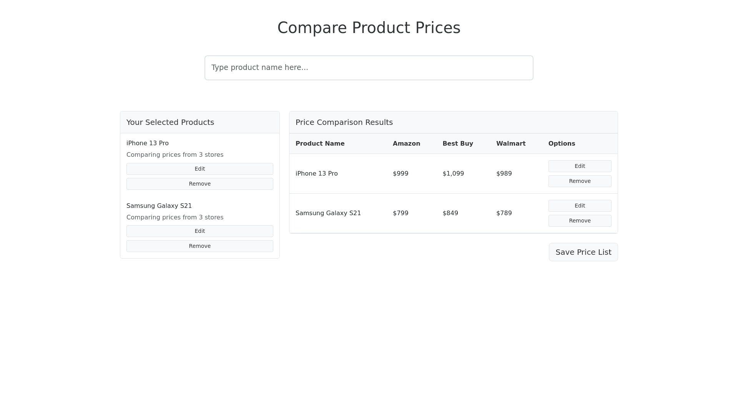Remove Samsung Galaxy S21 from Selected Products
738x415 pixels.
[199, 246]
